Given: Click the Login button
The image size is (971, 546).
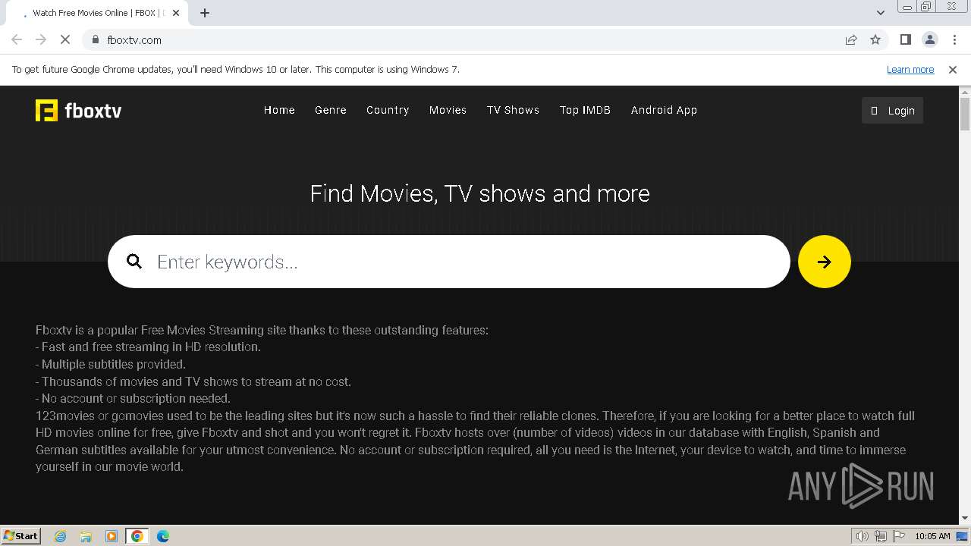Looking at the screenshot, I should coord(892,111).
